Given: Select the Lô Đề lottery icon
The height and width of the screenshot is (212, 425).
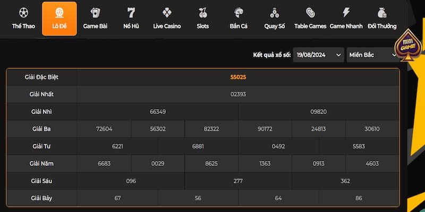Looking at the screenshot, I should click(x=59, y=13).
